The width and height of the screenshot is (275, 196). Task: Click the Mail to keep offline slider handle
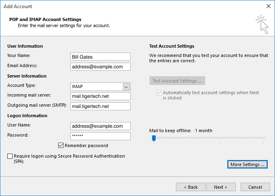154,138
